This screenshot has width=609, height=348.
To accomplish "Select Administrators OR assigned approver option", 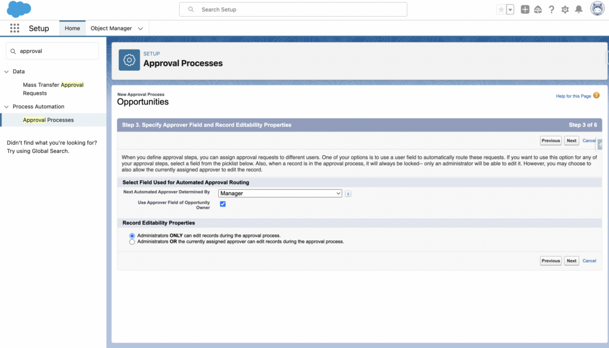I will coord(132,242).
